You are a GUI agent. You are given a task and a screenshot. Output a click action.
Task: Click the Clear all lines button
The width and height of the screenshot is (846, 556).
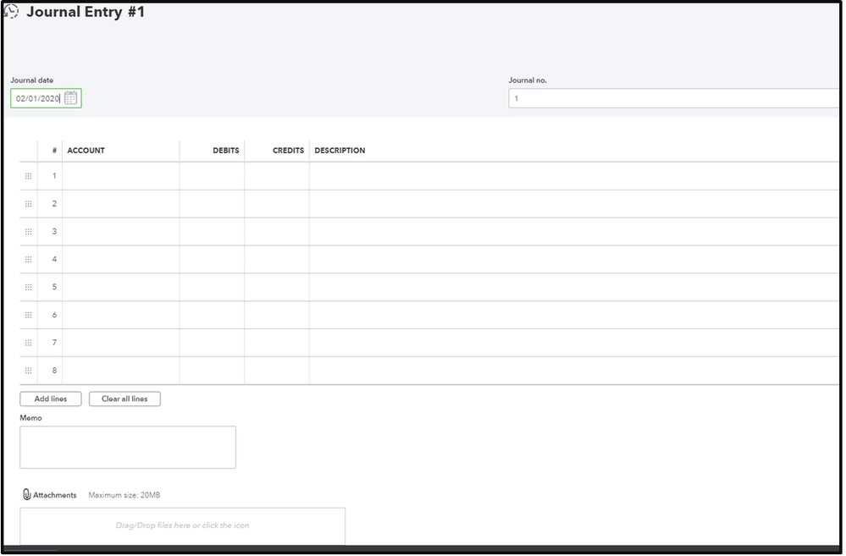tap(124, 399)
